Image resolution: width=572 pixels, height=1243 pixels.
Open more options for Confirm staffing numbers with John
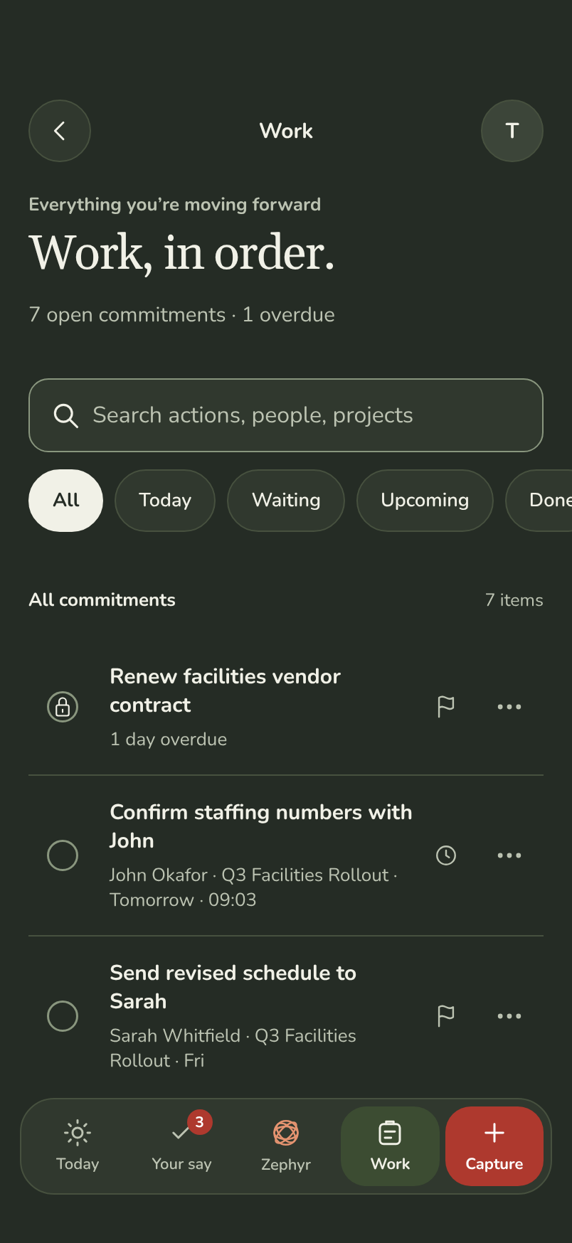tap(509, 855)
